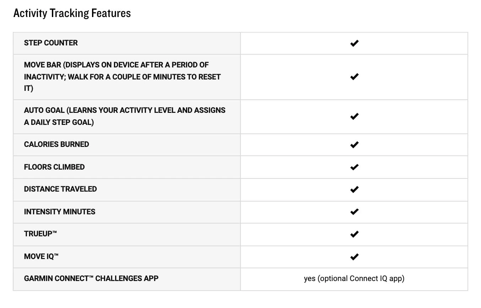The height and width of the screenshot is (308, 481).
Task: Click the Intensity Minutes checkmark
Action: click(x=354, y=212)
